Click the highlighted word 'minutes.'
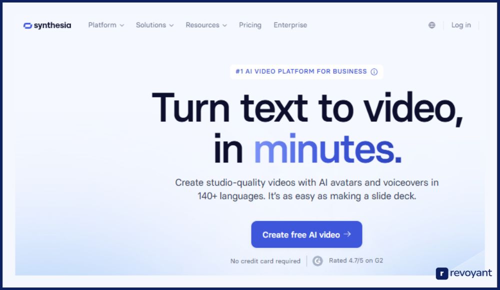 [x=328, y=149]
